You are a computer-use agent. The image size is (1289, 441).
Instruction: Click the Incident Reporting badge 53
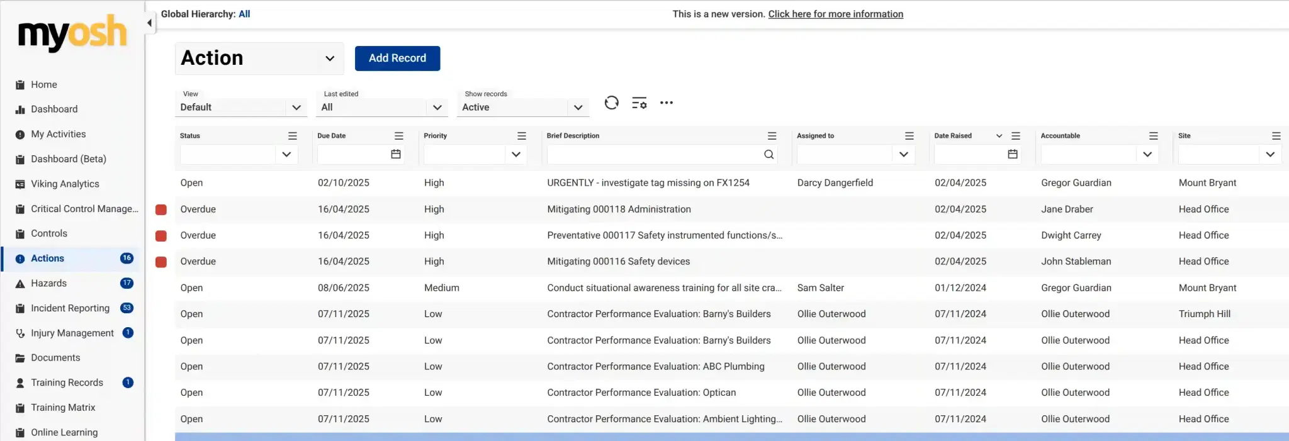click(127, 308)
